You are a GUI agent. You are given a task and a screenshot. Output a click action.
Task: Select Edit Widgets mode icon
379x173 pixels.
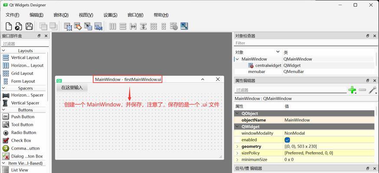tap(68, 26)
